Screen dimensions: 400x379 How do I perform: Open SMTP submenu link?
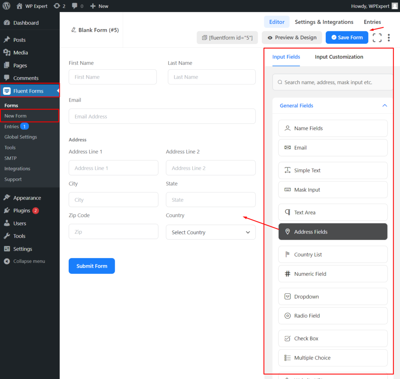[11, 158]
